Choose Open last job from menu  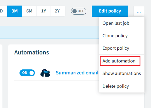tap(122, 23)
